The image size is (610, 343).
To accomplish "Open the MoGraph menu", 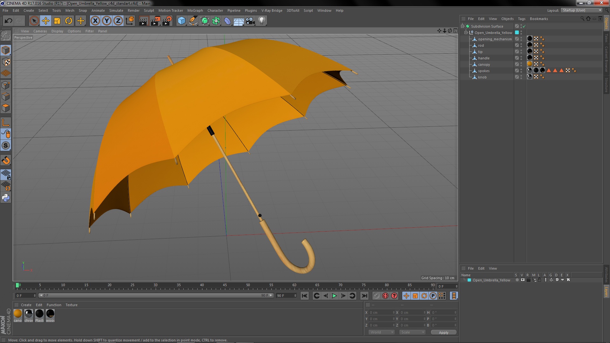I will coord(195,10).
